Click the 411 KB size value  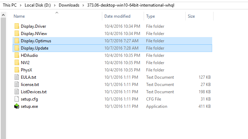click(205, 106)
